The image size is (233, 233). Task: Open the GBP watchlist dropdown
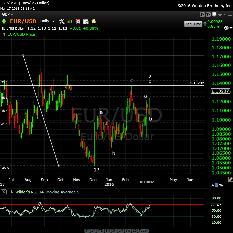[7, 14]
